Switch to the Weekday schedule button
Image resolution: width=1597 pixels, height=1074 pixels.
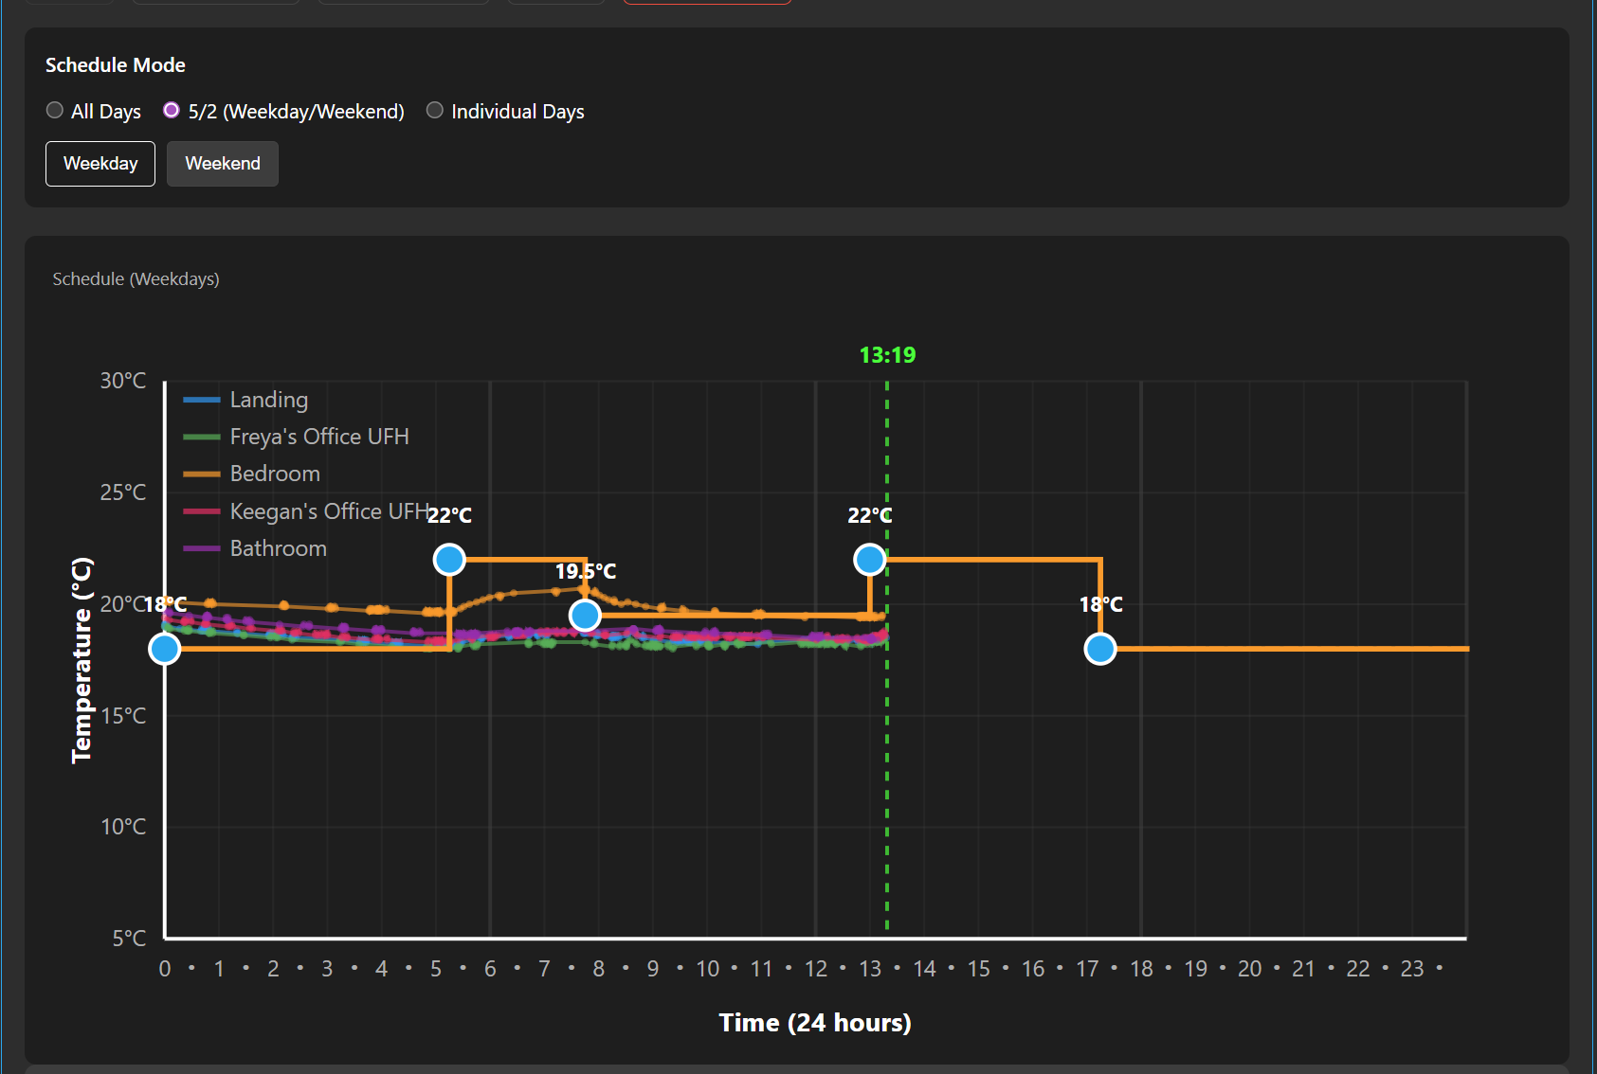[x=100, y=164]
